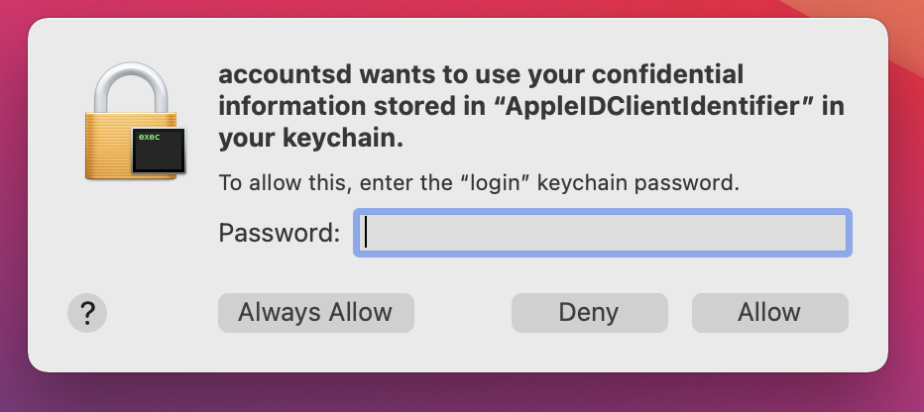
Task: Focus the Password input field
Action: 603,233
